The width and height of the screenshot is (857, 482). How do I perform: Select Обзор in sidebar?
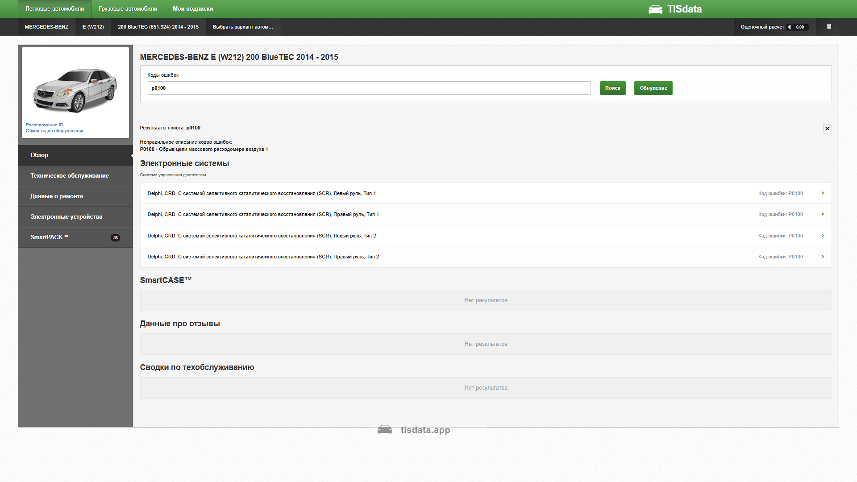[75, 155]
